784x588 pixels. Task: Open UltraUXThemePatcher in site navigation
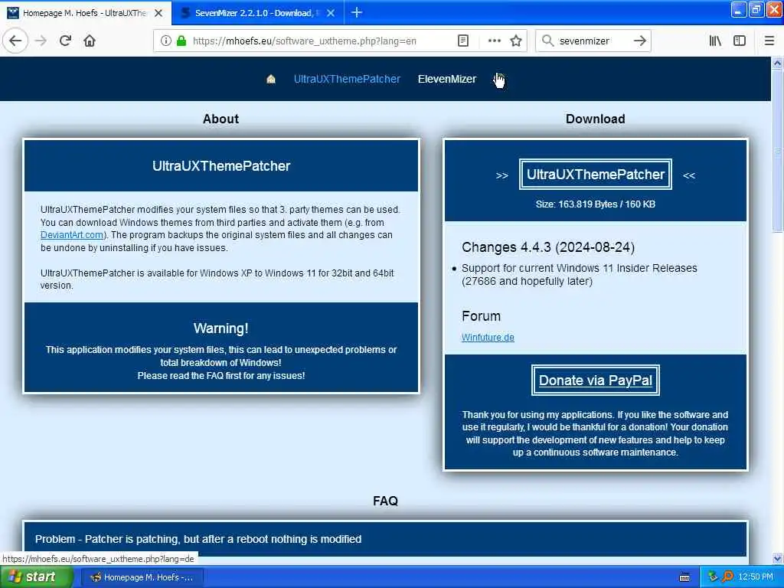(347, 79)
